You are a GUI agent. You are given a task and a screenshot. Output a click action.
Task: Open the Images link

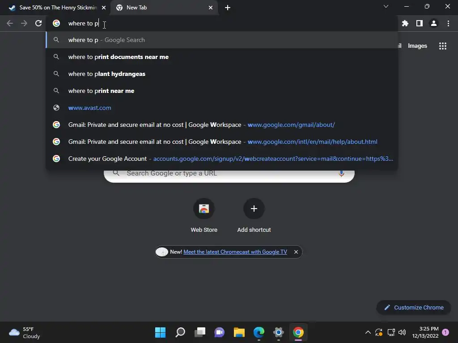click(x=417, y=46)
